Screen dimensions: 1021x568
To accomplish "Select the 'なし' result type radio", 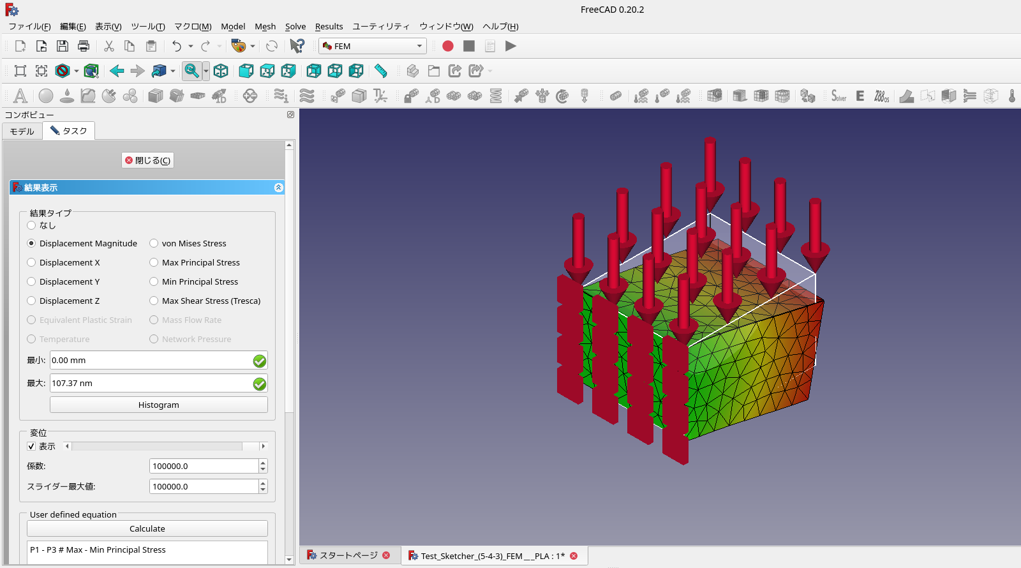I will click(x=31, y=225).
